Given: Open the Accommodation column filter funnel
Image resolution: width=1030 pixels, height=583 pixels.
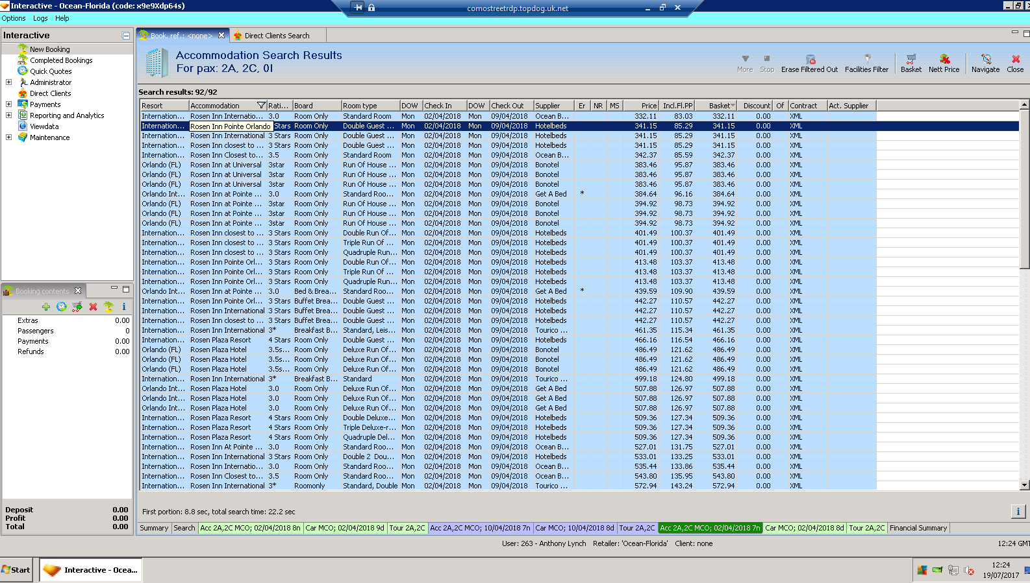Looking at the screenshot, I should (x=261, y=106).
